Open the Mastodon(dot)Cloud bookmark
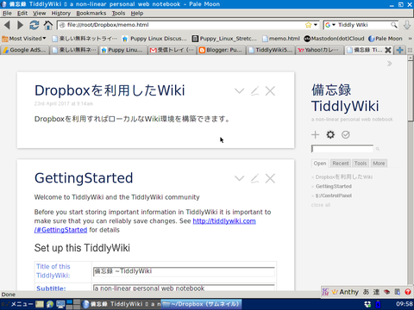The height and width of the screenshot is (310, 414). (x=334, y=39)
